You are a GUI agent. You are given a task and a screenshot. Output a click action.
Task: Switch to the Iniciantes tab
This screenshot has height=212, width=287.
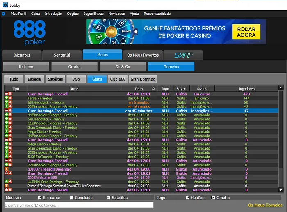coord(22,55)
